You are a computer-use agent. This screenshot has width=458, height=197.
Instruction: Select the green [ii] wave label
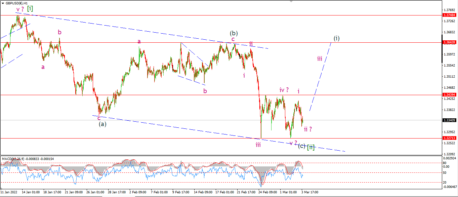coord(311,147)
